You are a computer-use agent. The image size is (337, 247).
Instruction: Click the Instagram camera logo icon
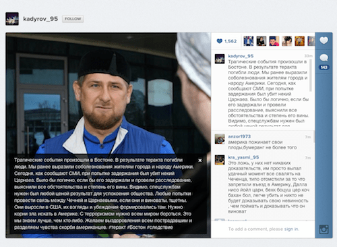tap(324, 229)
